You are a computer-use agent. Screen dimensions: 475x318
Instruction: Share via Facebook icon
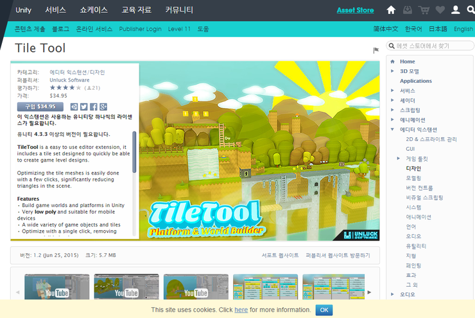click(x=94, y=106)
